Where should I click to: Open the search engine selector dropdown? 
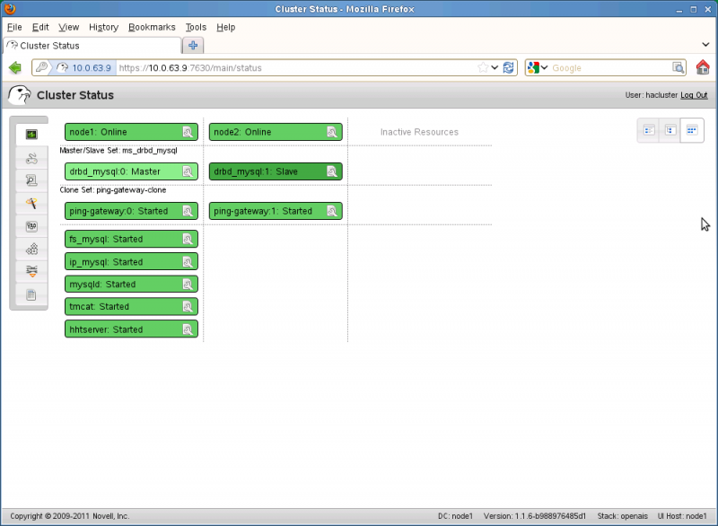(x=538, y=67)
